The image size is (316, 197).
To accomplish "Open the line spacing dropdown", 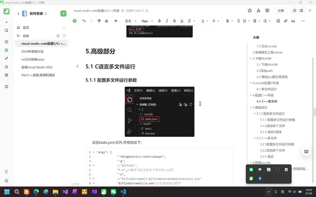I will (x=266, y=21).
